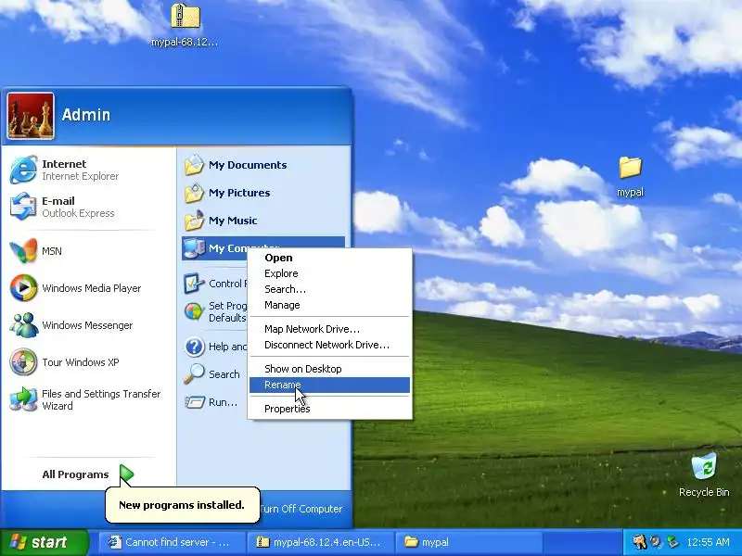Start the Tour Windows XP icon
Image resolution: width=742 pixels, height=556 pixels.
23,362
